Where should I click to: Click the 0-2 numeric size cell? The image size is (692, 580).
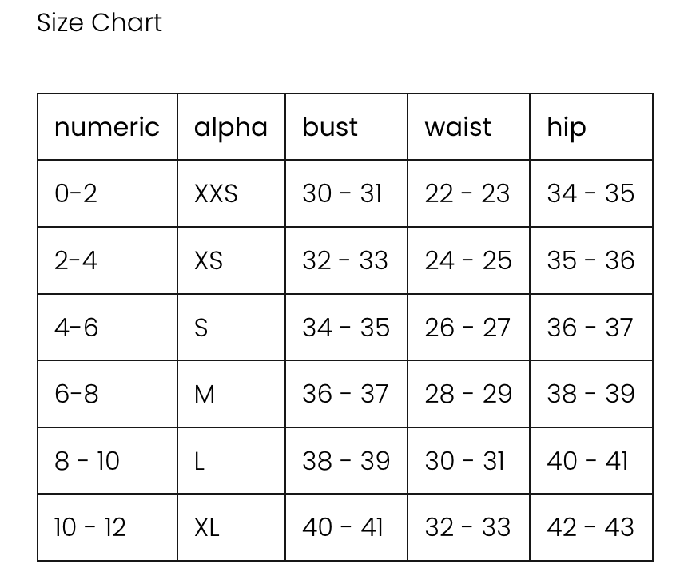tap(76, 193)
